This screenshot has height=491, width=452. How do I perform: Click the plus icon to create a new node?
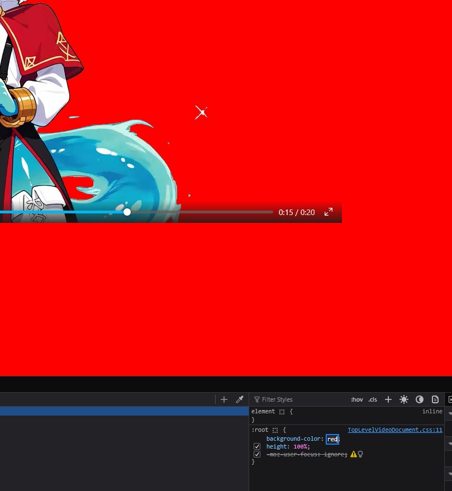(x=224, y=399)
